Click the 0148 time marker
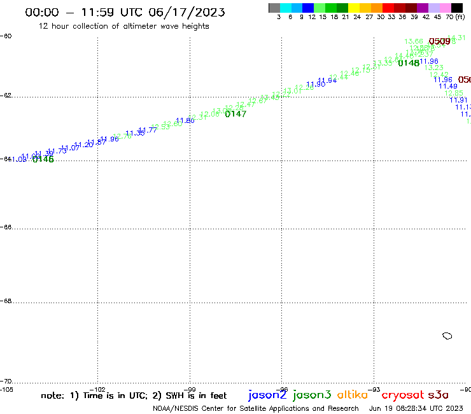This screenshot has height=414, width=471. [x=409, y=63]
